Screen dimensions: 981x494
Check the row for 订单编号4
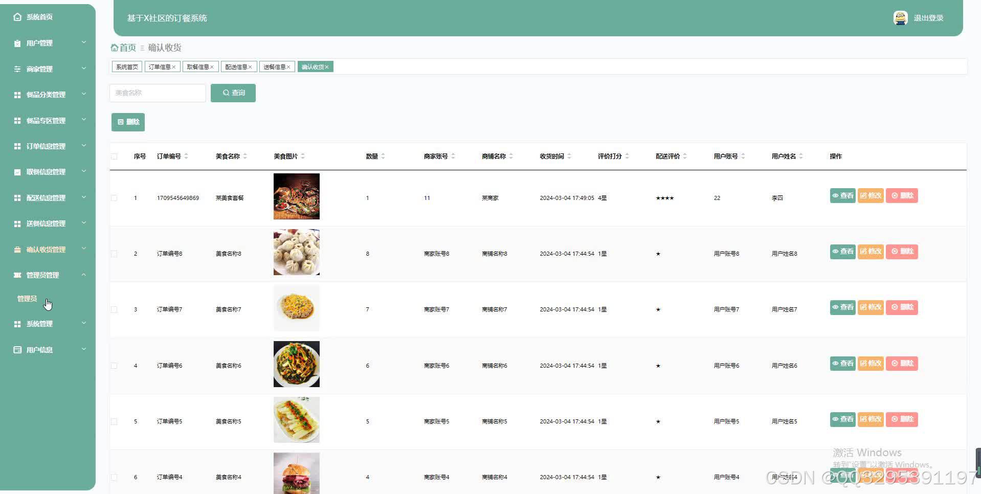114,477
